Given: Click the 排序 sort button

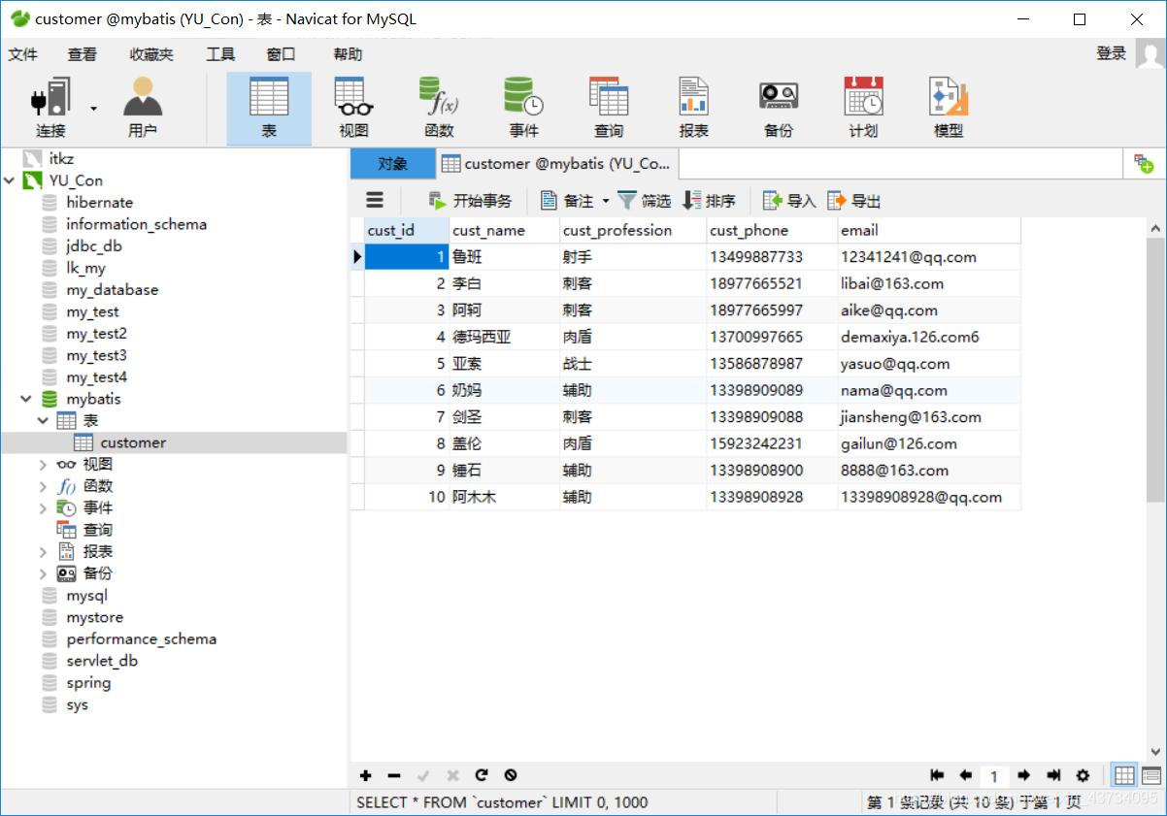Looking at the screenshot, I should click(x=710, y=201).
